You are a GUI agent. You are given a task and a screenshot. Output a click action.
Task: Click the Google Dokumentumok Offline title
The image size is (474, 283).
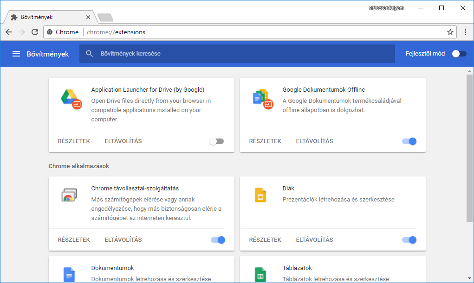pyautogui.click(x=324, y=89)
